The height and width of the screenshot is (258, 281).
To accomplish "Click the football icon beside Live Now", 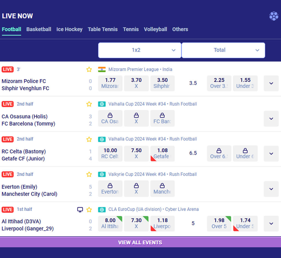I will (x=274, y=16).
